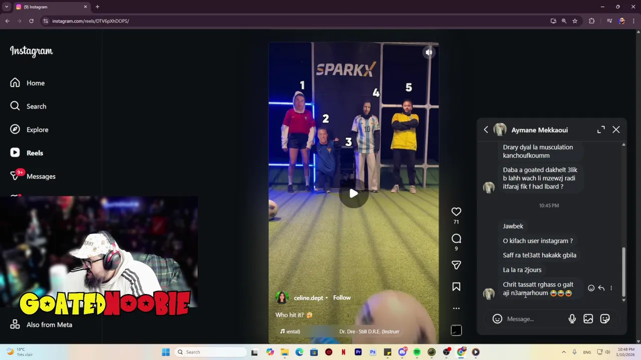This screenshot has width=641, height=360.
Task: Attach a photo with the image icon
Action: click(588, 319)
